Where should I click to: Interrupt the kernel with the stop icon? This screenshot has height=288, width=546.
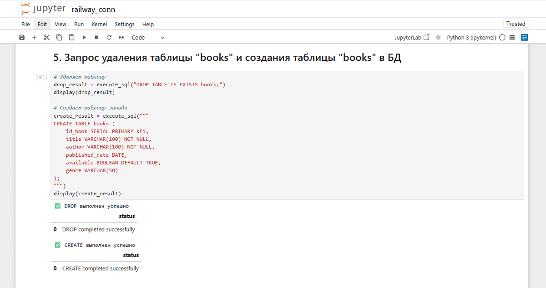[96, 37]
